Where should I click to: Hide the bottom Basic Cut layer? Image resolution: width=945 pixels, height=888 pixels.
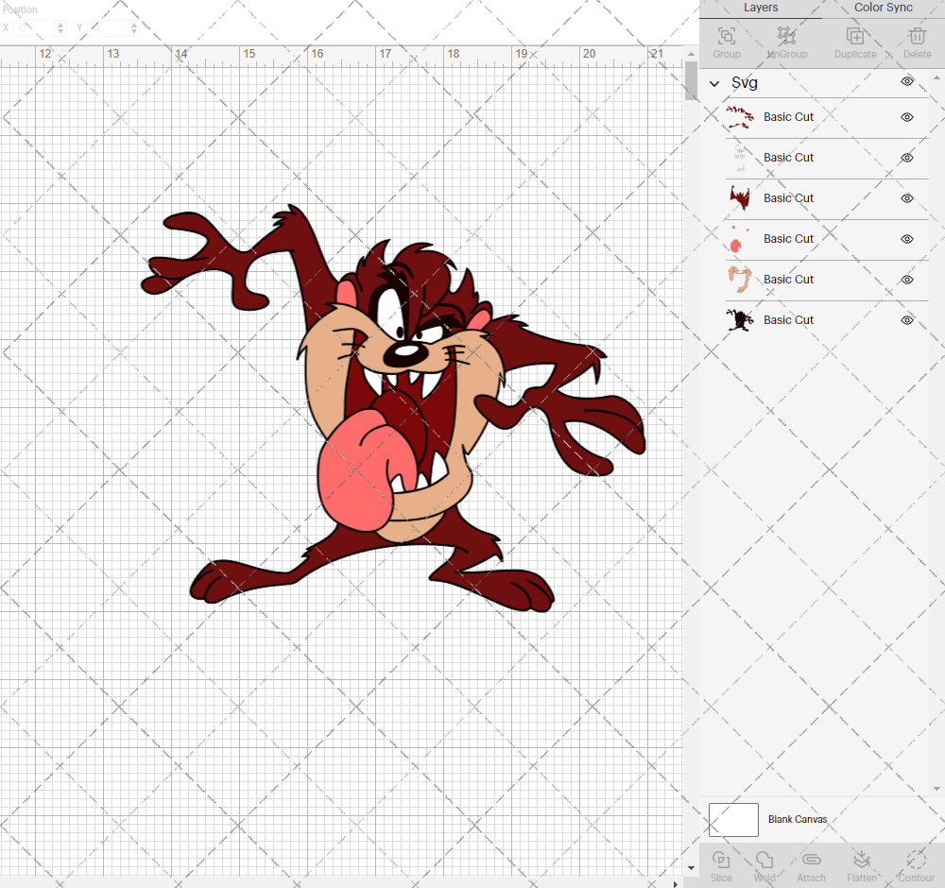906,320
